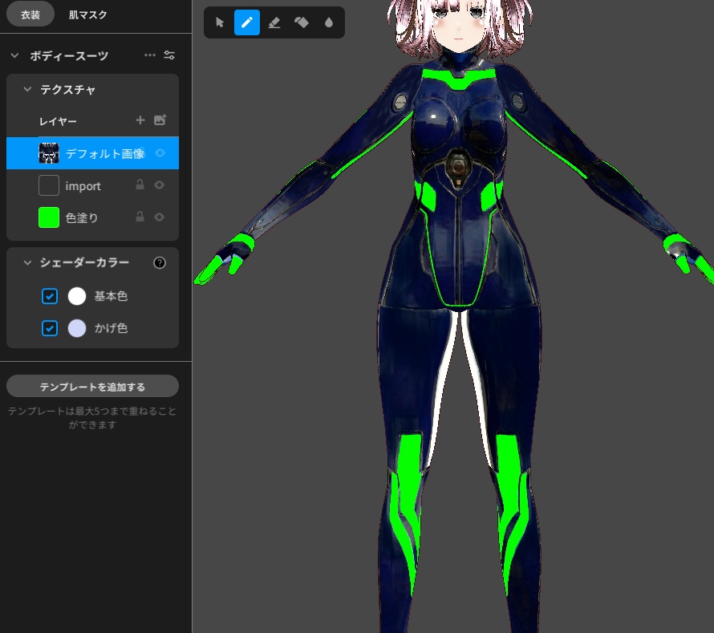Click the シェーダーカラー section title

85,262
